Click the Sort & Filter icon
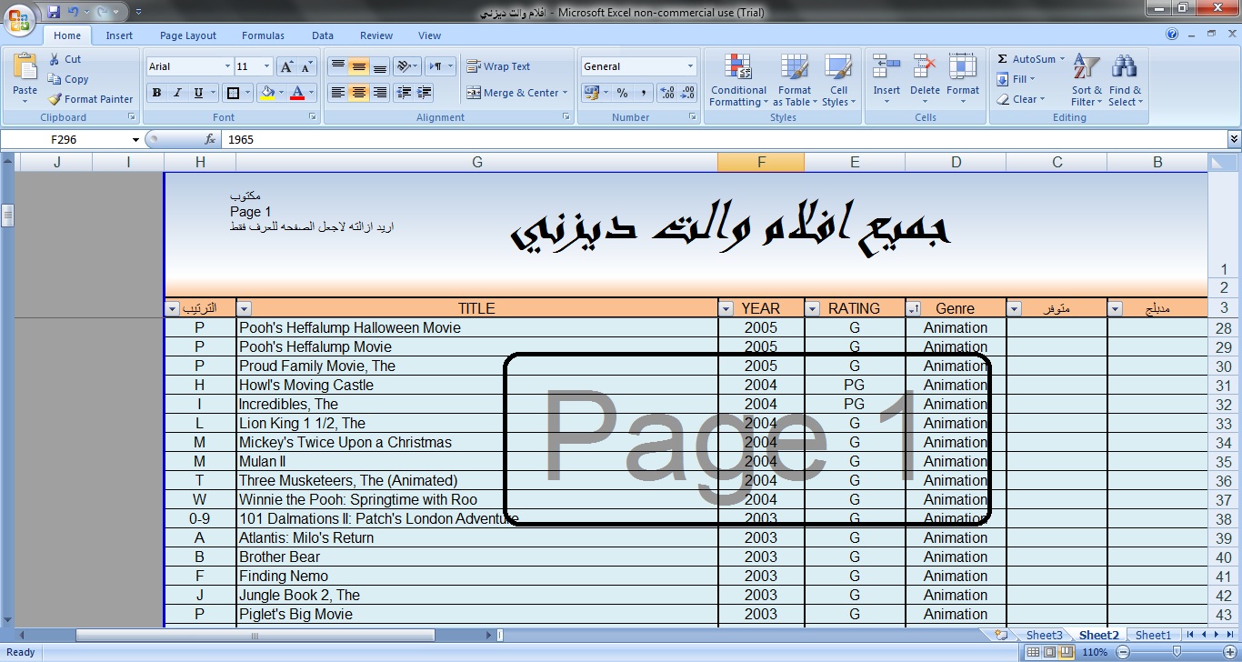The width and height of the screenshot is (1242, 662). coord(1087,66)
